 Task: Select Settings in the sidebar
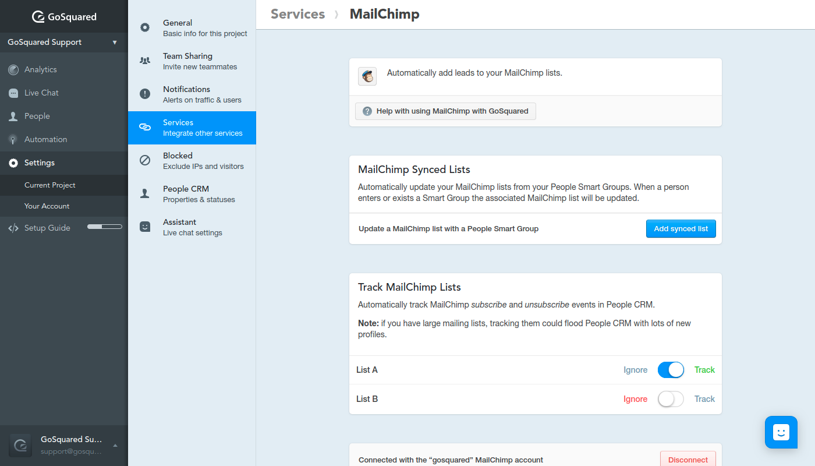point(64,163)
